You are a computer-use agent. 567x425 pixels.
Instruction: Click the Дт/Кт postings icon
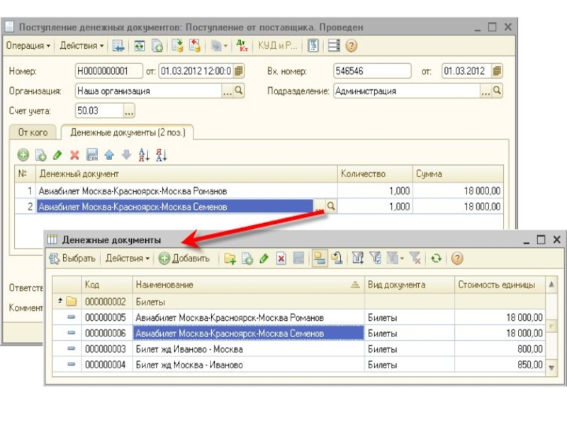(x=242, y=46)
